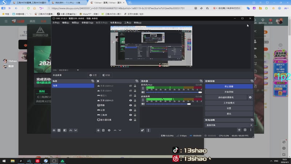Open the mixer footer three-dot menu
This screenshot has height=164, width=291.
click(x=148, y=130)
